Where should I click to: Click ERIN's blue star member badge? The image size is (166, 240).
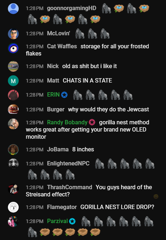coord(64,95)
